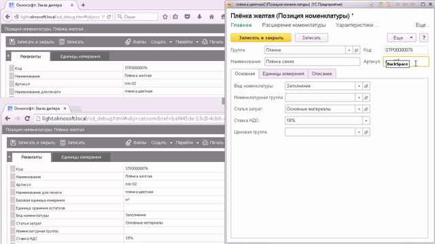Open the Еще dropdown button in 1C
The image size is (435, 244).
click(402, 38)
